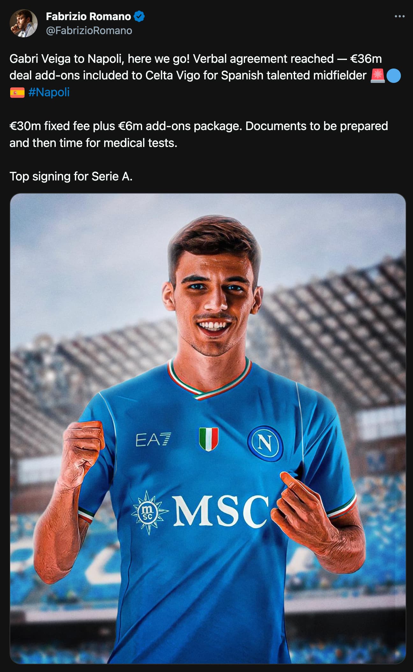Open Fabrizio Romano's profile avatar
Screen dimensions: 413x672
pos(23,23)
